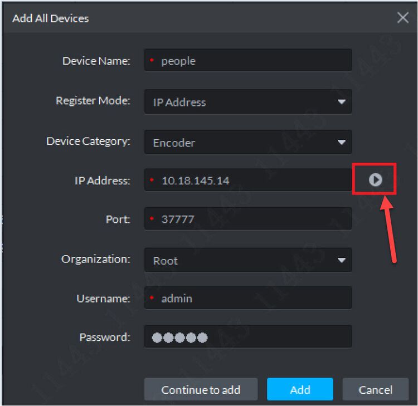Click the round arrow icon beside IP Address
This screenshot has height=406, width=418.
(x=375, y=179)
